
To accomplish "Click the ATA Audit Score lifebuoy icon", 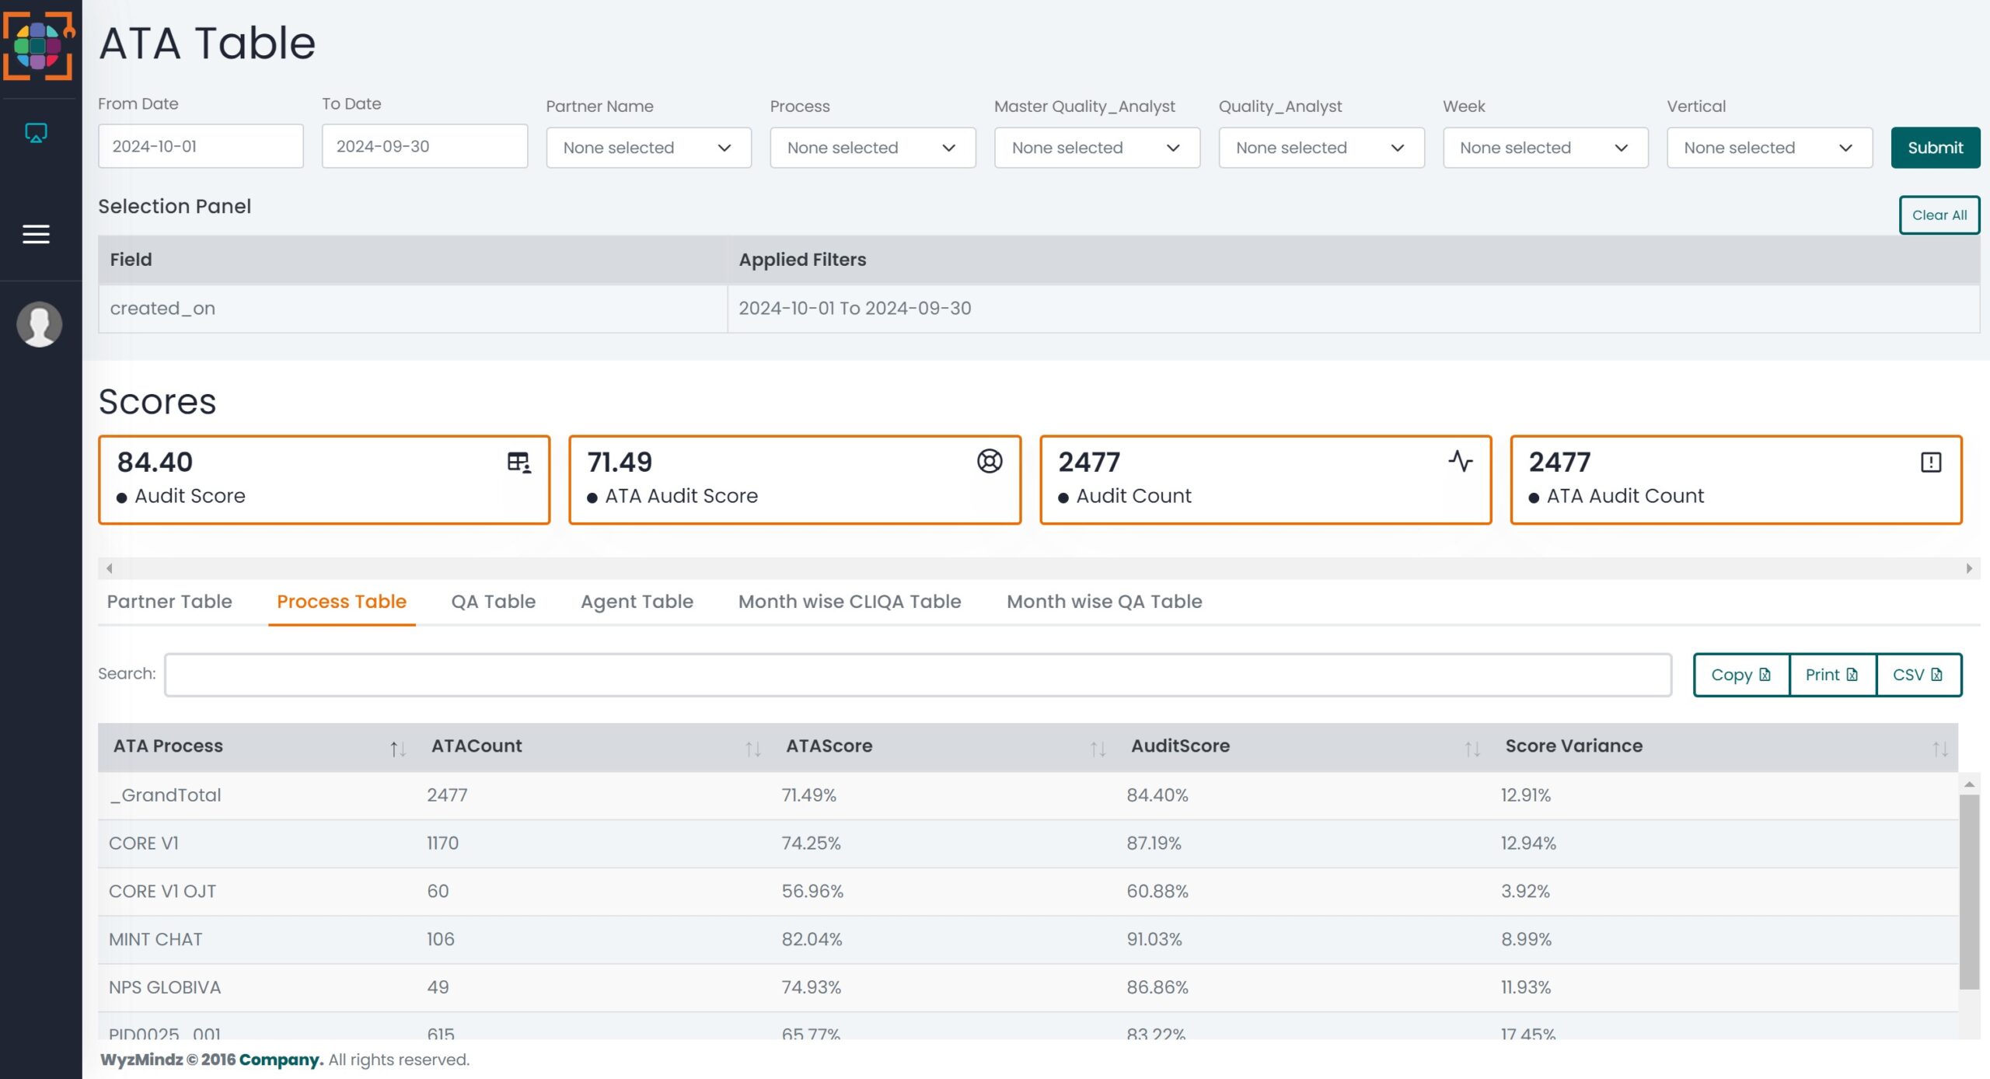I will pos(990,461).
